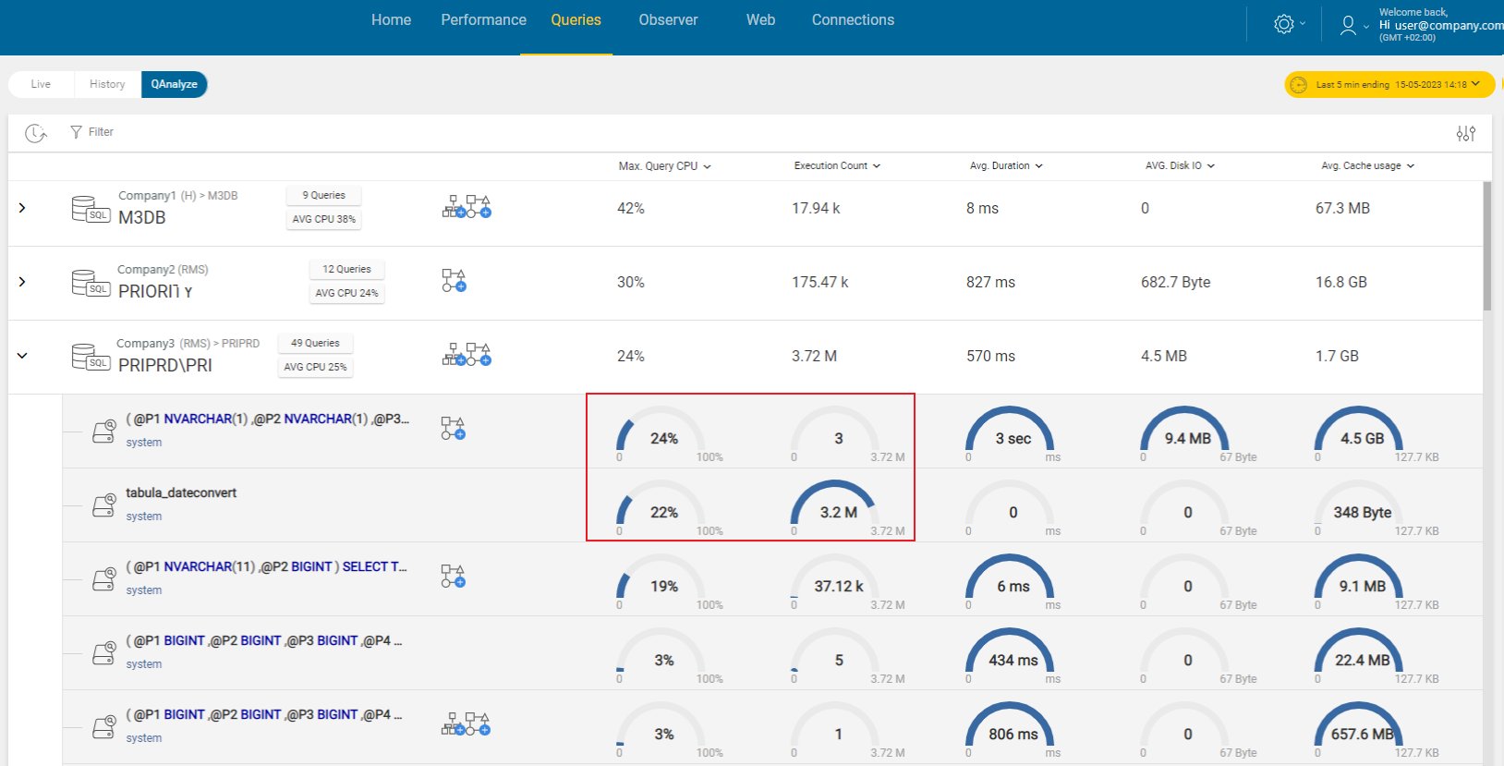Collapse the PRIPRD\PRI database row
The height and width of the screenshot is (766, 1504).
coord(22,356)
